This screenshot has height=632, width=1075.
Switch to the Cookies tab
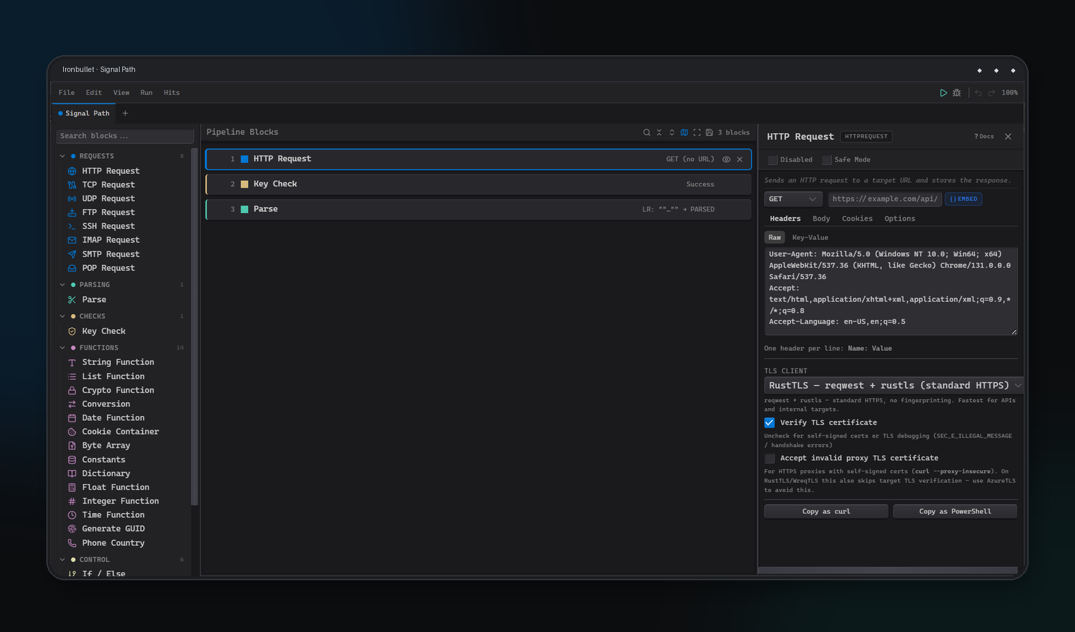click(x=857, y=219)
